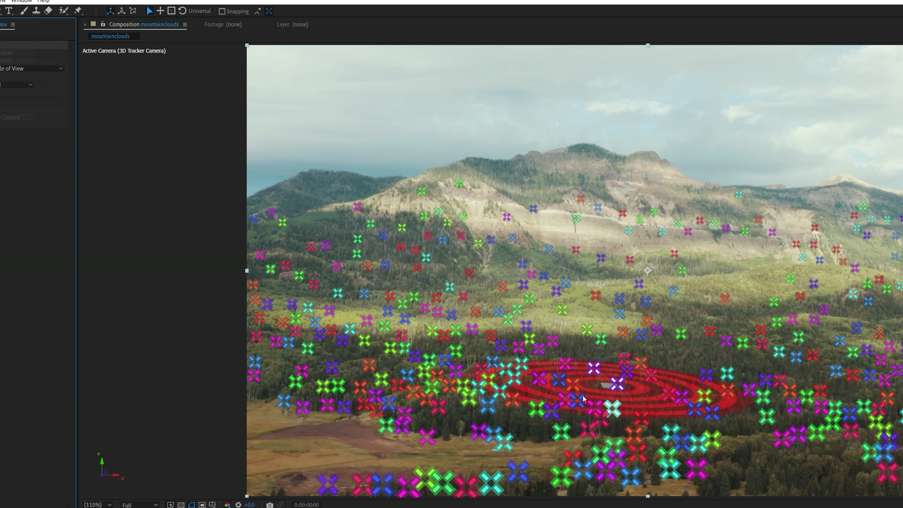Image resolution: width=903 pixels, height=508 pixels.
Task: Toggle the composition viewer lock
Action: click(x=103, y=24)
